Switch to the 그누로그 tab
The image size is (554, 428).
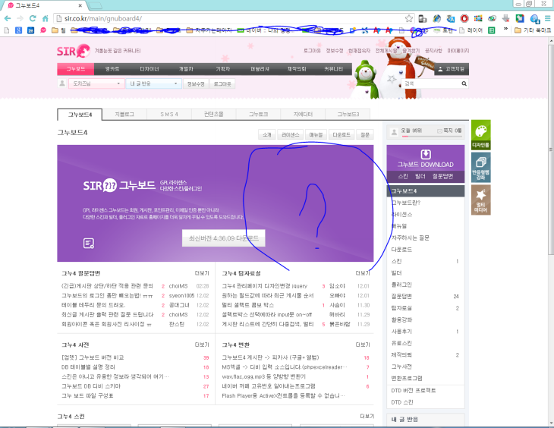point(258,114)
